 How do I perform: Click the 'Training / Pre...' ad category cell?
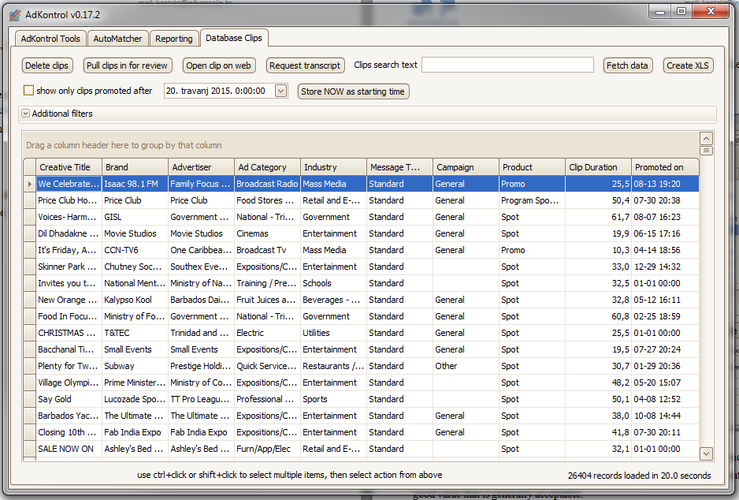tap(267, 283)
